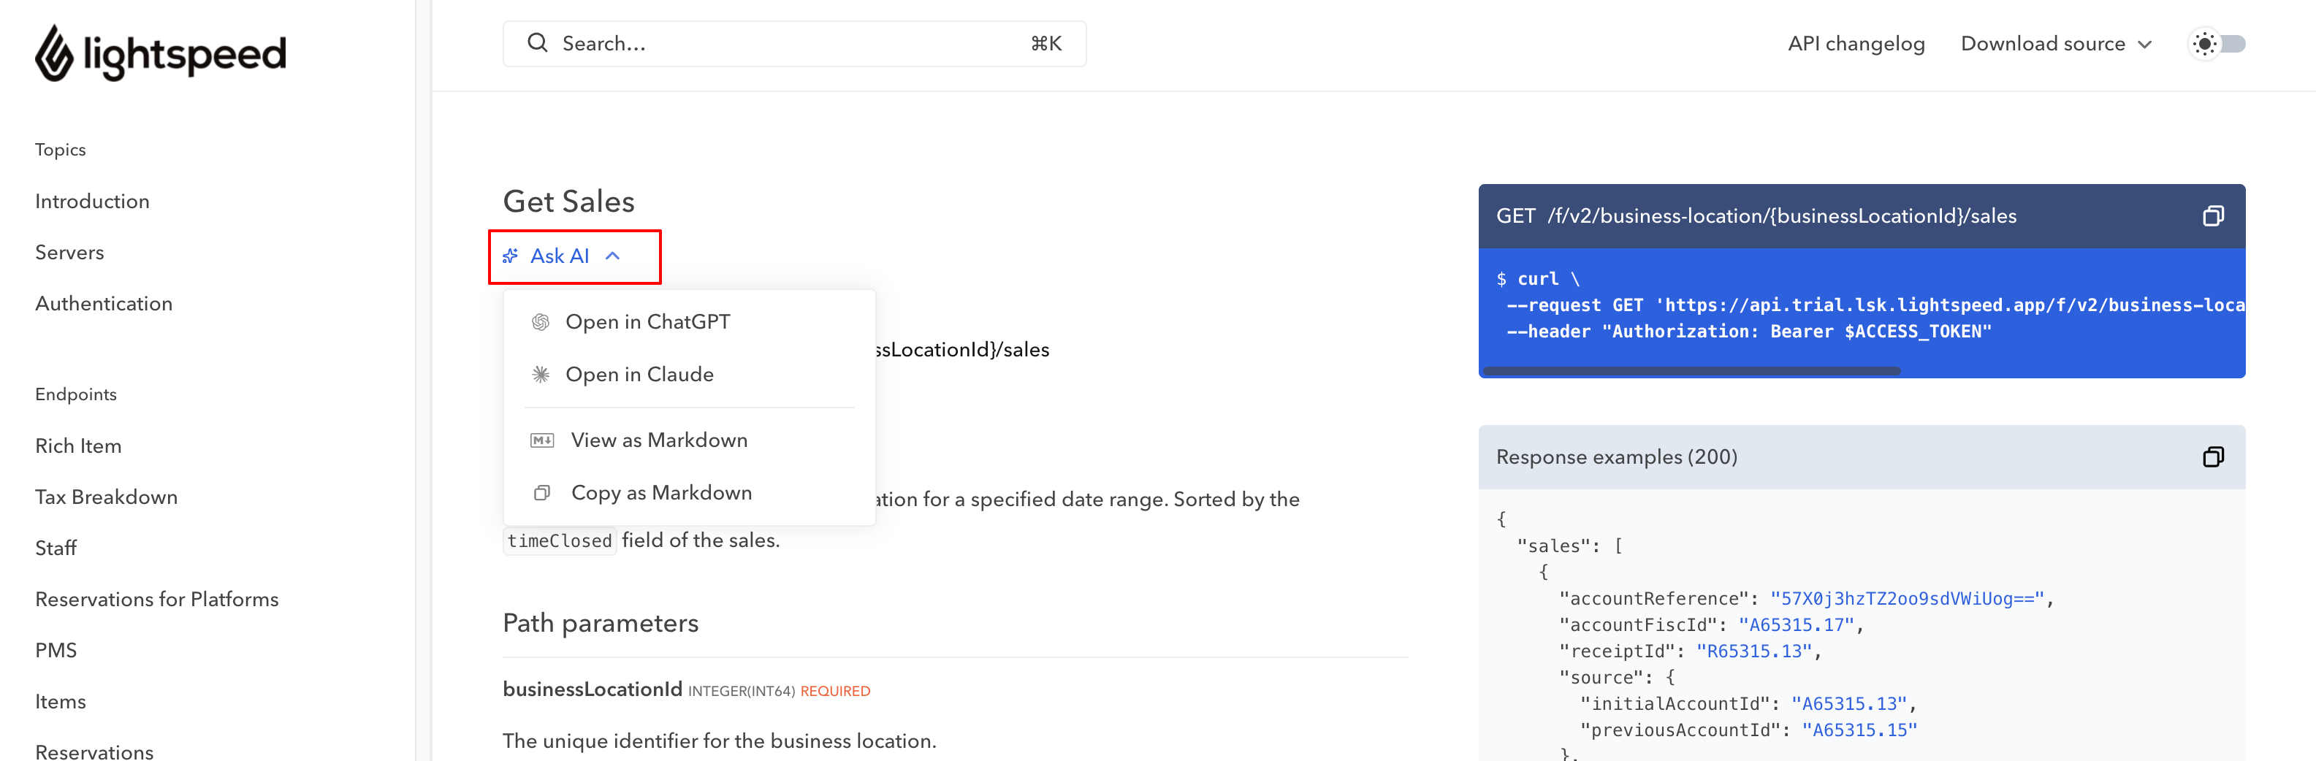Click the Ask AI sparkle icon
The height and width of the screenshot is (761, 2316).
click(x=511, y=256)
